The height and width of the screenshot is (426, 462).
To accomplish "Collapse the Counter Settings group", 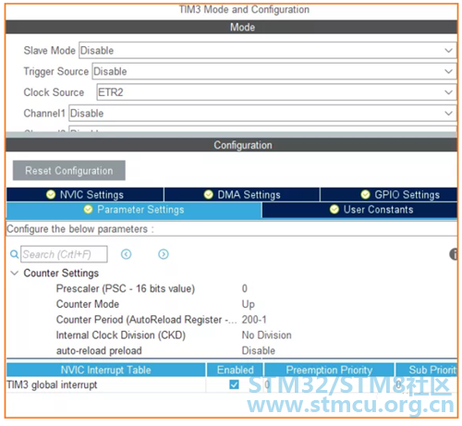I will click(x=14, y=273).
